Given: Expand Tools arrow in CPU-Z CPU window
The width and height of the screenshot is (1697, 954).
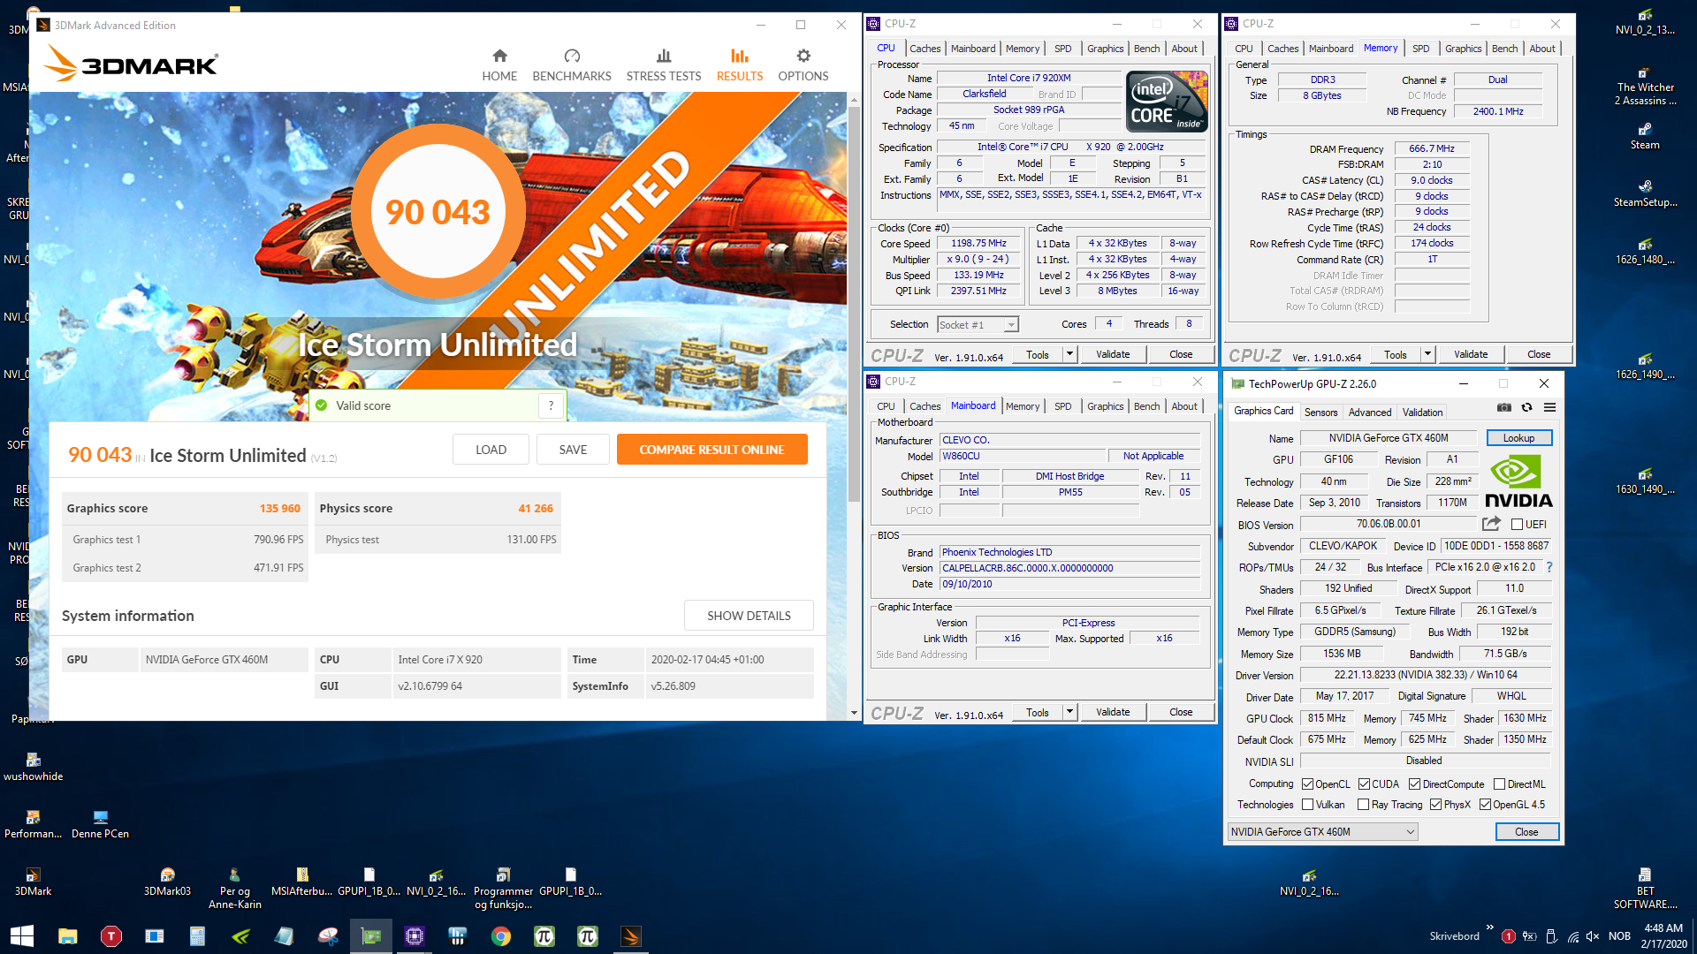Looking at the screenshot, I should 1069,354.
